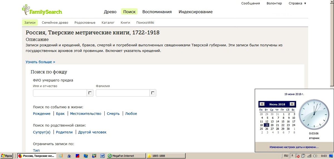Image resolution: width=334 pixels, height=159 pixels.
Task: Select day 19 in the calendar
Action: click(267, 125)
